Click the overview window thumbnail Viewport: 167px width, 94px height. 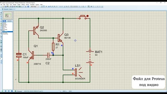8,15
